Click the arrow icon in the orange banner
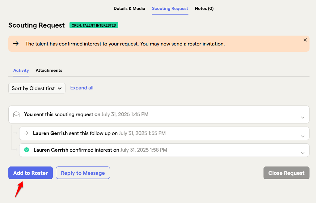Screen dimensions: 316x203 pos(16,43)
